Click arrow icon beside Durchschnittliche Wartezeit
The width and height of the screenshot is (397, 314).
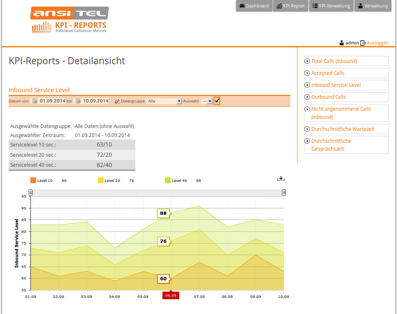[307, 129]
